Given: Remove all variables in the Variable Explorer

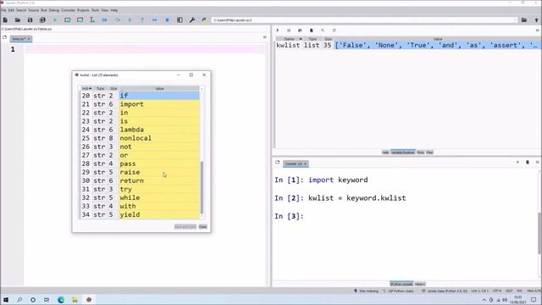Looking at the screenshot, I should coord(311,30).
